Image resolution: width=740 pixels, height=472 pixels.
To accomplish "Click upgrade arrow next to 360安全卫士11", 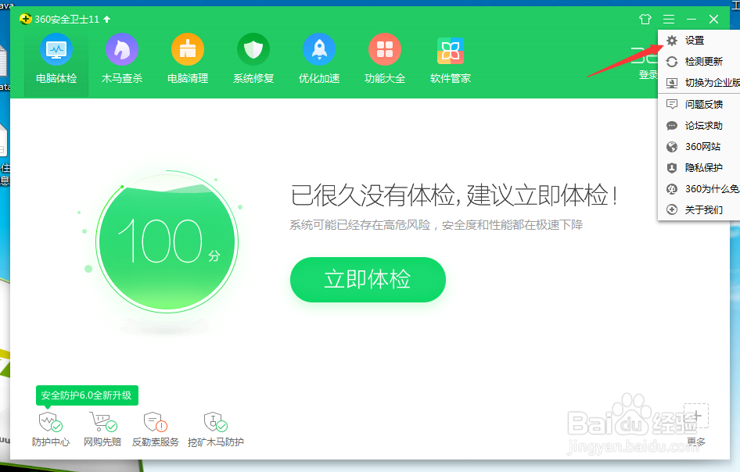I will [x=107, y=20].
